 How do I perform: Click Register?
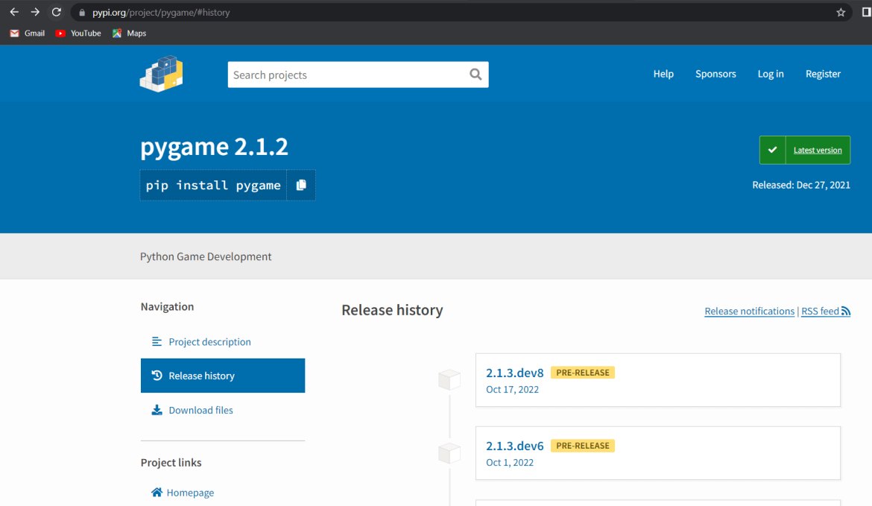coord(823,73)
